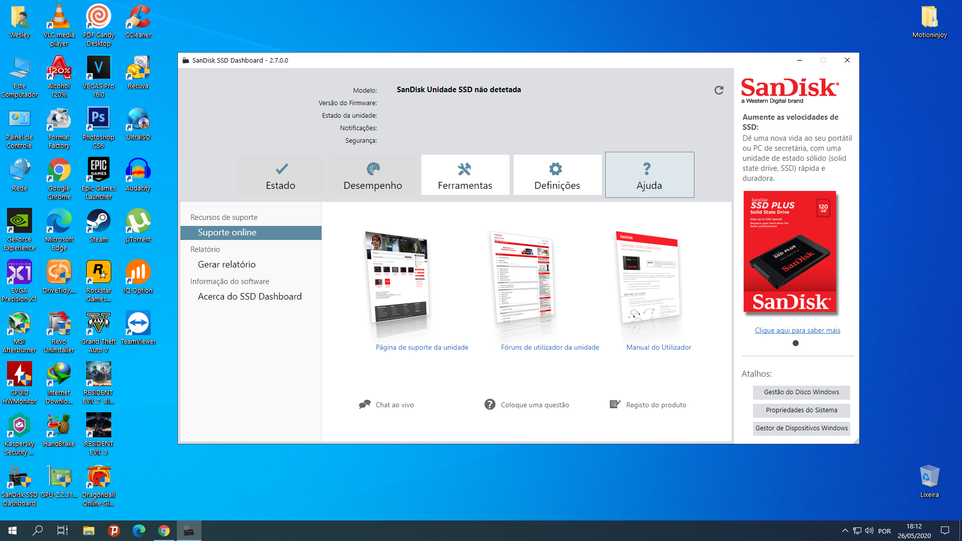Select SanDisk SSD Dashboard desktop icon
The width and height of the screenshot is (962, 541).
coord(20,485)
